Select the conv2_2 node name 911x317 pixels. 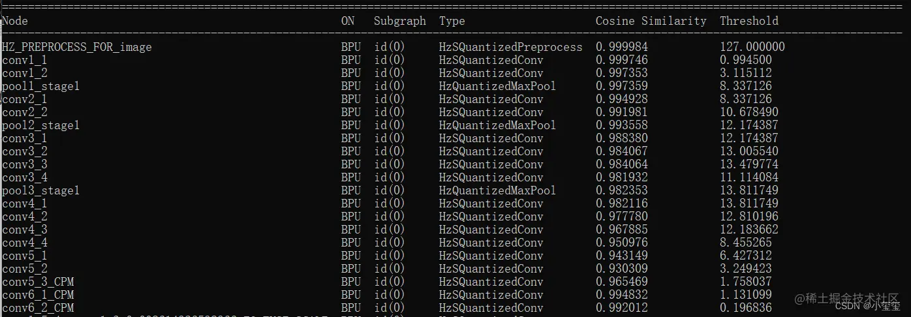pyautogui.click(x=25, y=112)
